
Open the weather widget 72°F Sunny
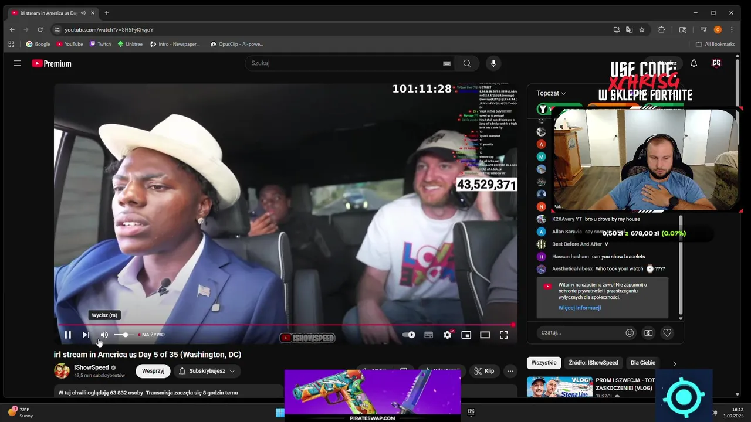point(22,413)
